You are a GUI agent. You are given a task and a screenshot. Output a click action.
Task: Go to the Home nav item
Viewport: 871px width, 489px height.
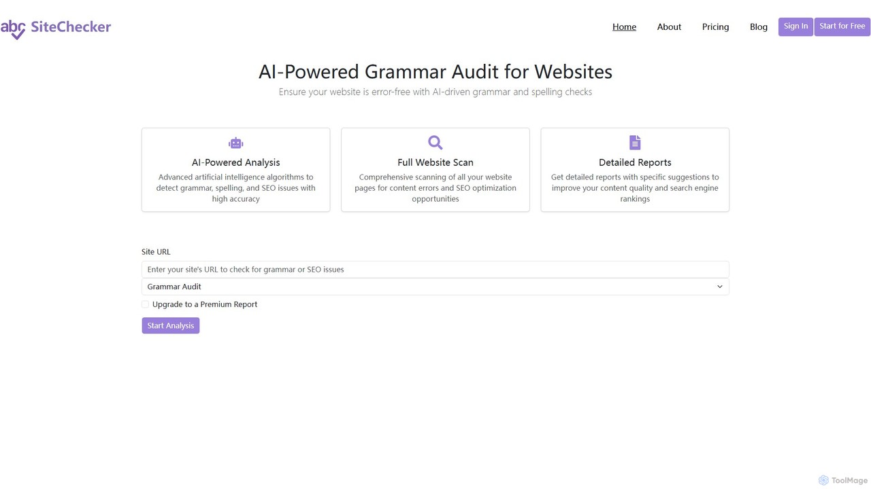coord(624,26)
